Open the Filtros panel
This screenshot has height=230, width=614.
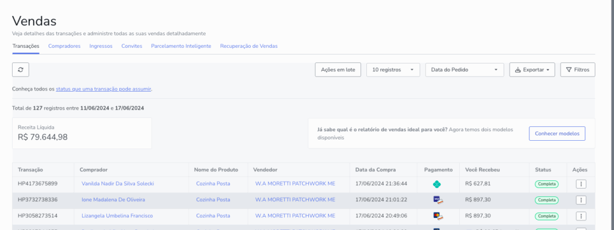(577, 69)
